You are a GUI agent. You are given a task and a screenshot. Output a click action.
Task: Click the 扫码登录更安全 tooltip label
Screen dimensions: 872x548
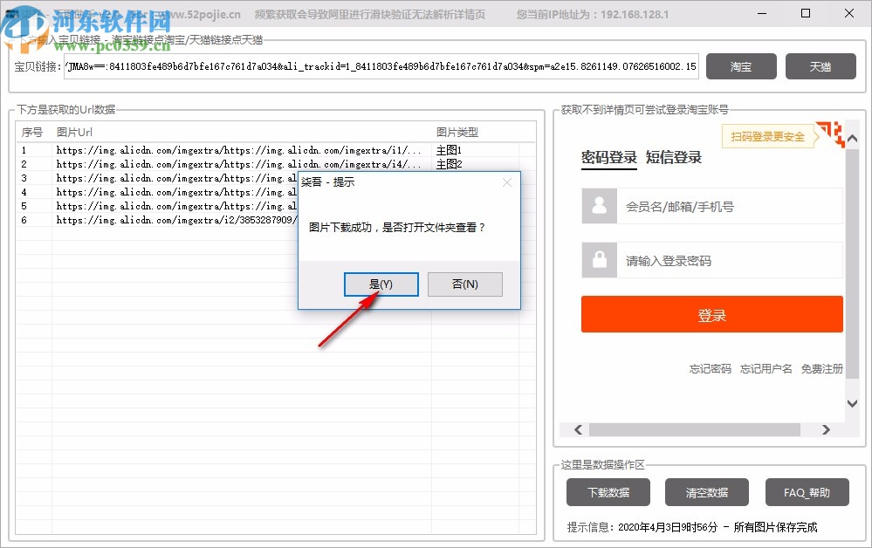point(767,137)
